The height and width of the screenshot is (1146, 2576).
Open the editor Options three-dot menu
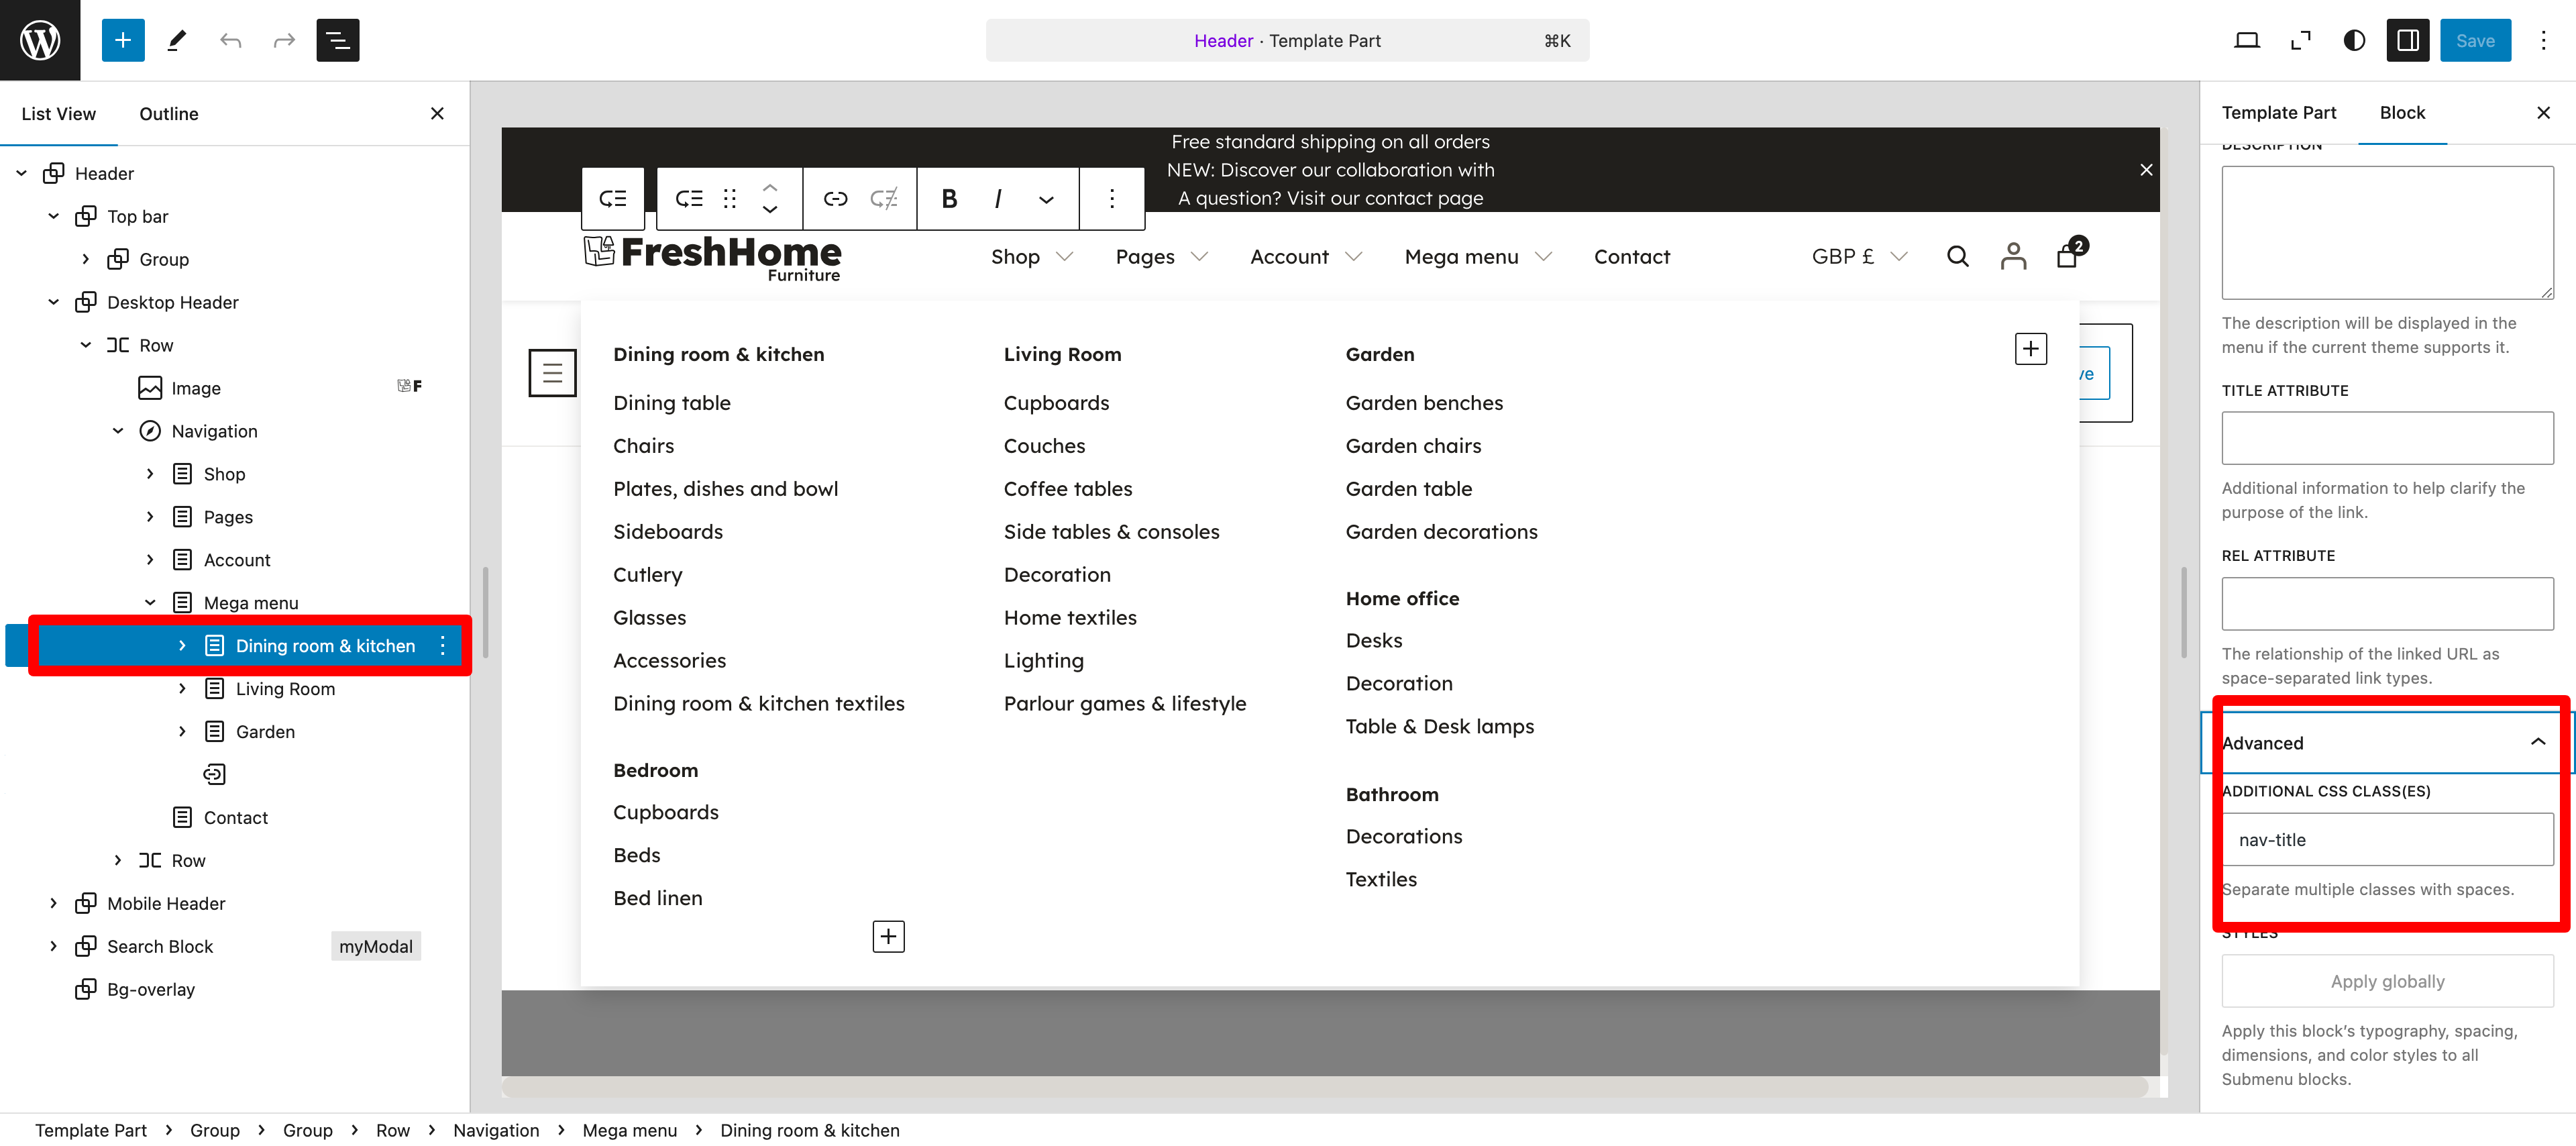(2544, 40)
